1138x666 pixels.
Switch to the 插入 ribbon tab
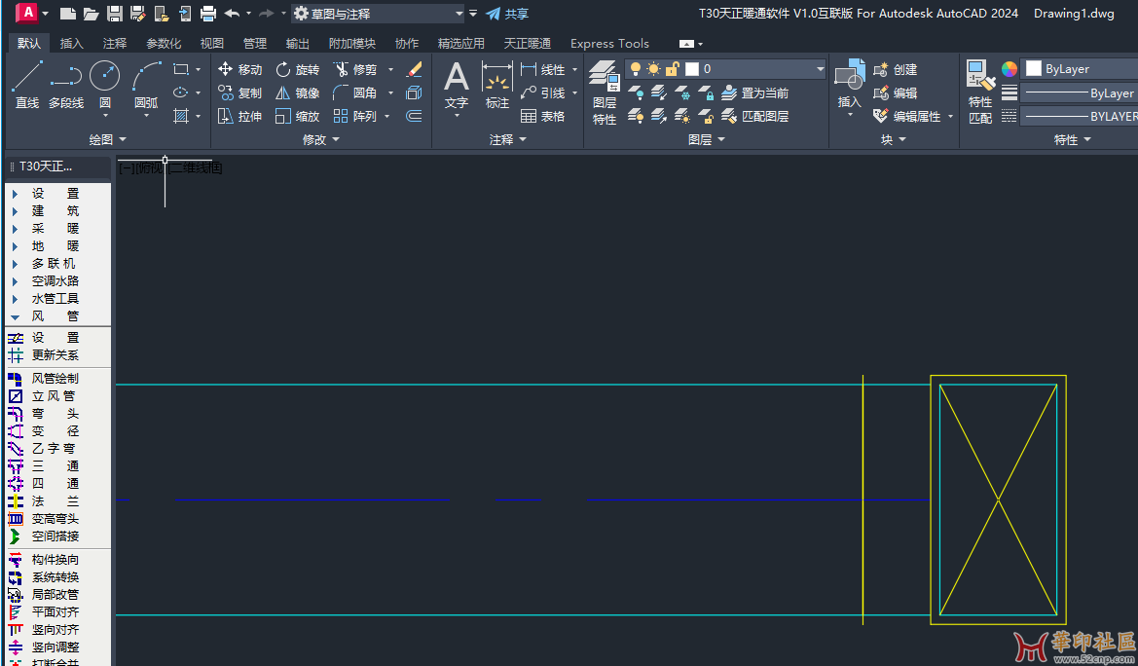coord(71,44)
